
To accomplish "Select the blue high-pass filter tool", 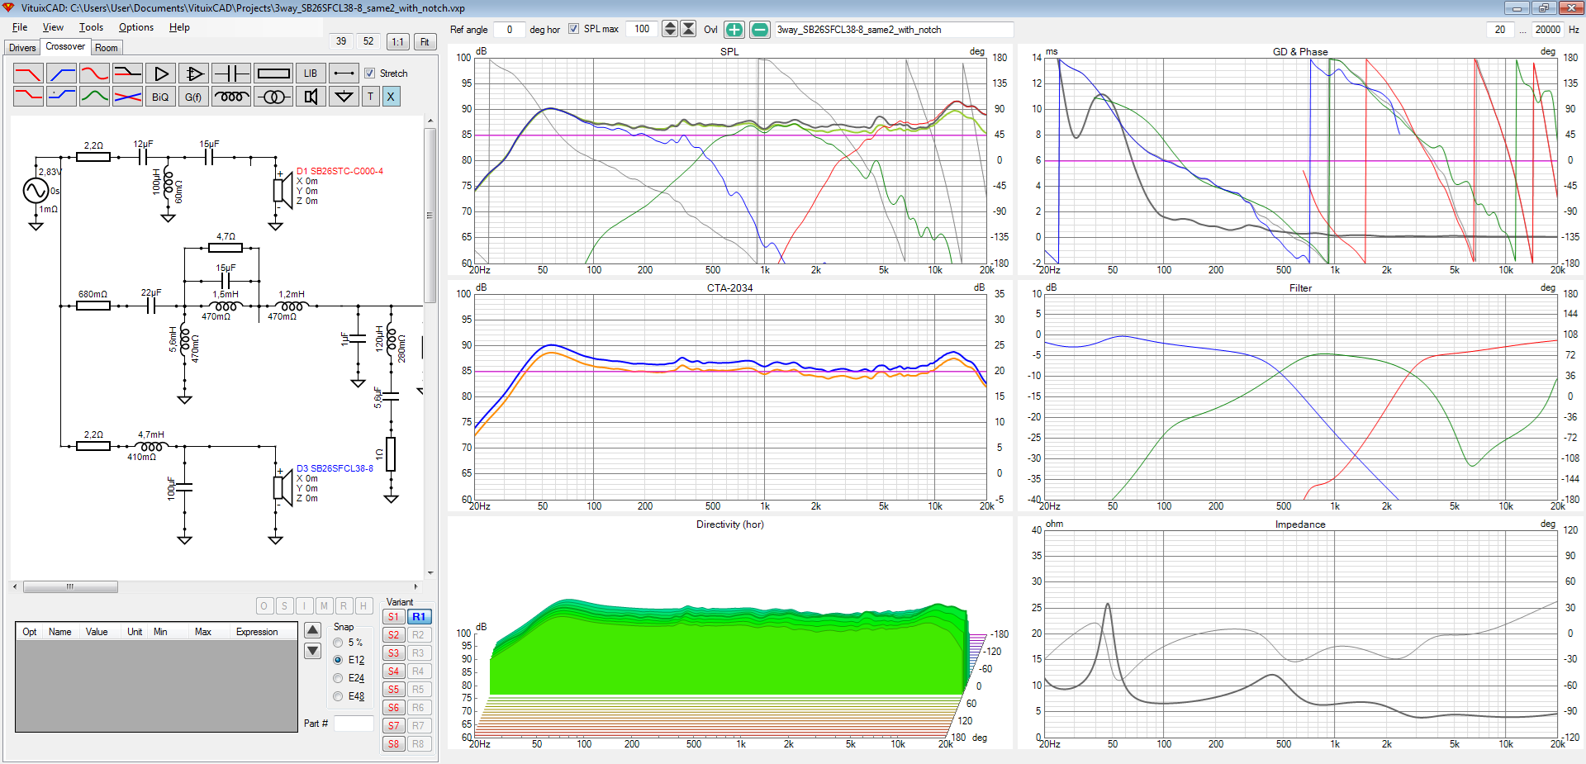I will pos(61,74).
